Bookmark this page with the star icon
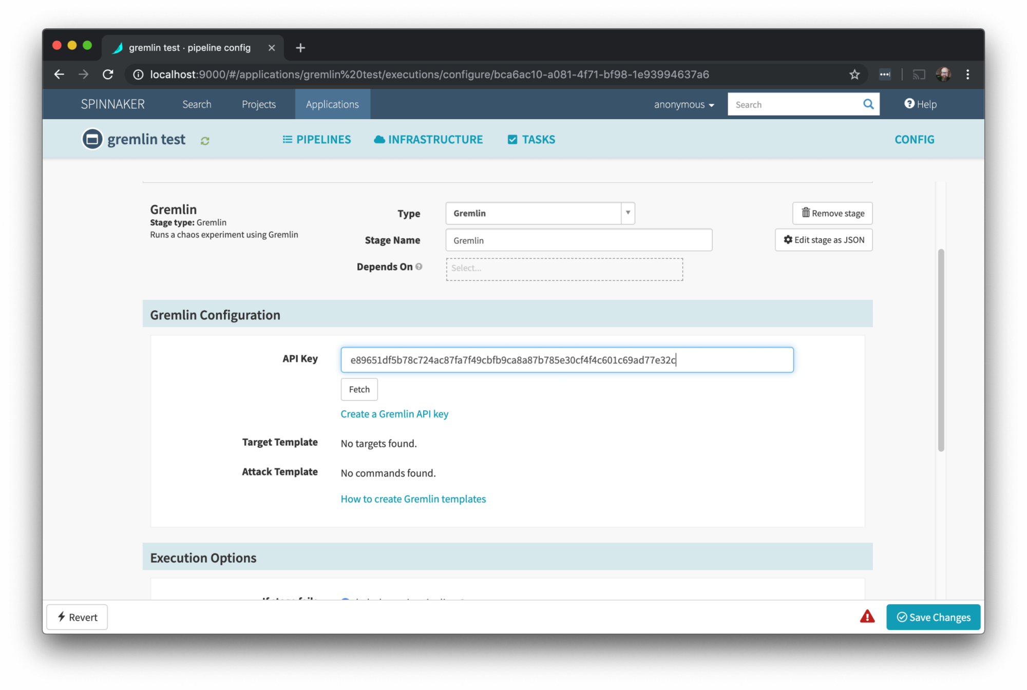Screen dimensions: 1027x690 click(x=854, y=74)
